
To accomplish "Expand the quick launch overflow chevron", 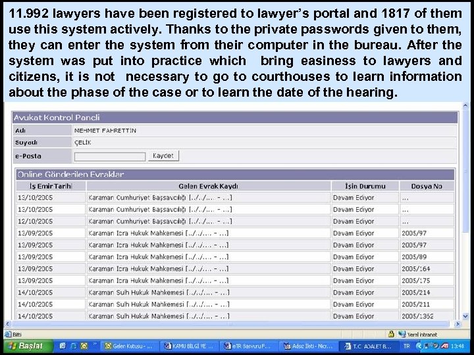I will pyautogui.click(x=95, y=344).
